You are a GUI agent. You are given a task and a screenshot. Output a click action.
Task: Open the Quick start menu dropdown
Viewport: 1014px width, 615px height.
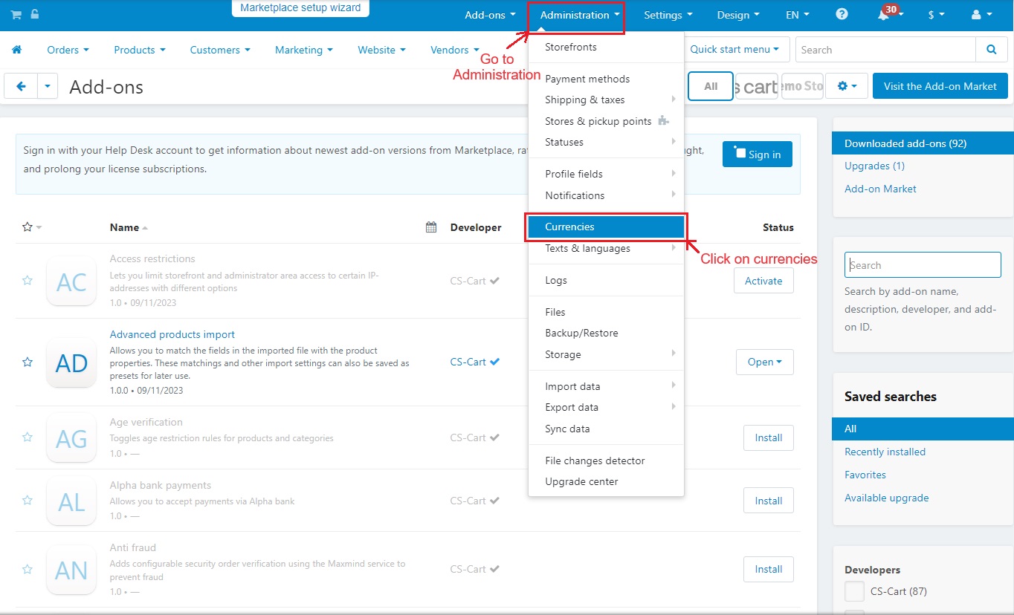[734, 50]
